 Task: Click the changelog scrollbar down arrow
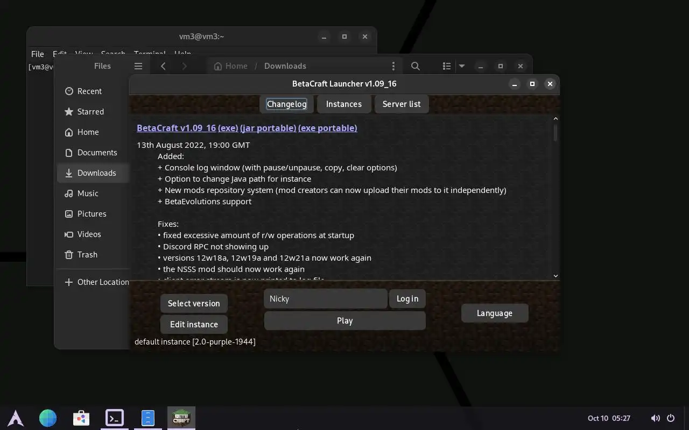[556, 276]
